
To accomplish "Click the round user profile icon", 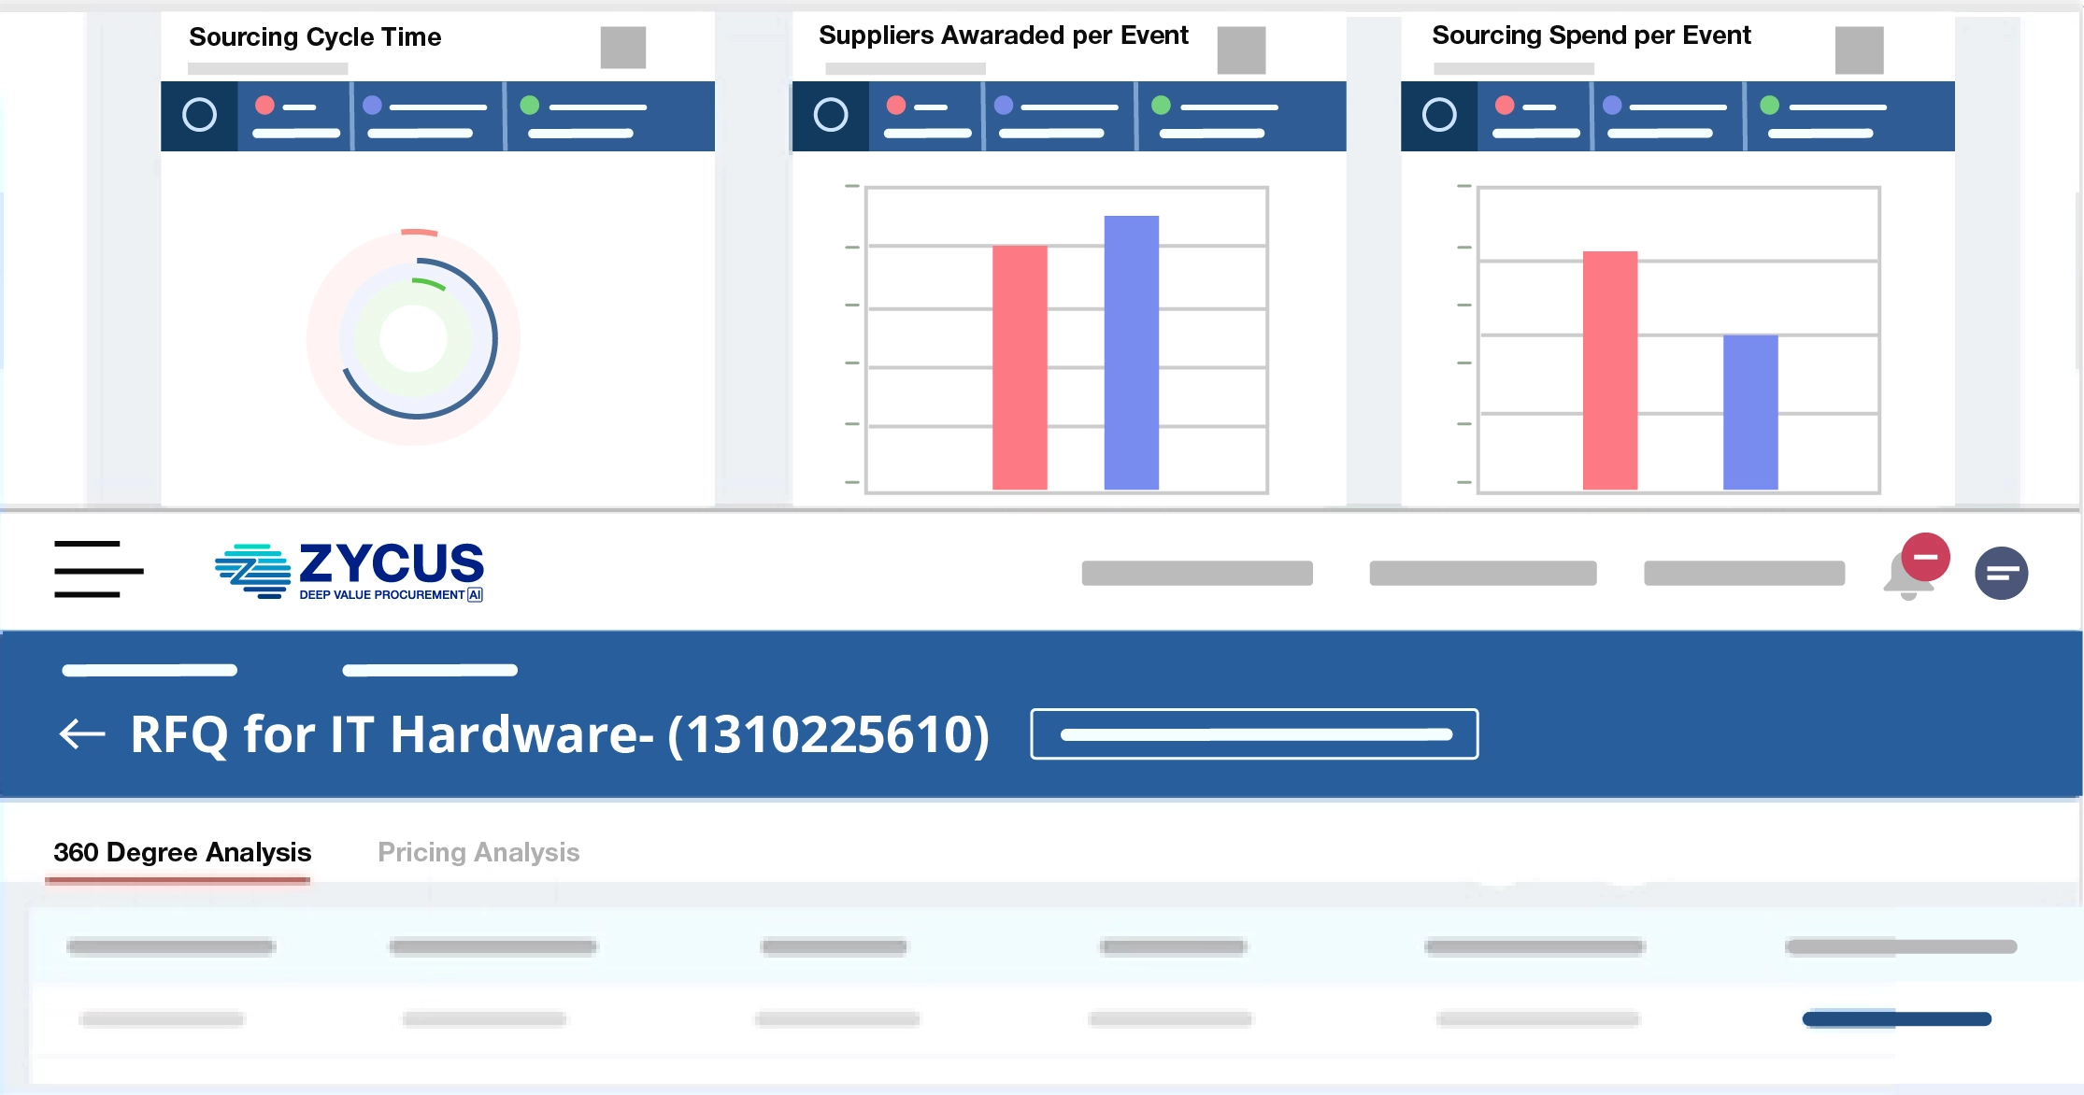I will (2001, 573).
